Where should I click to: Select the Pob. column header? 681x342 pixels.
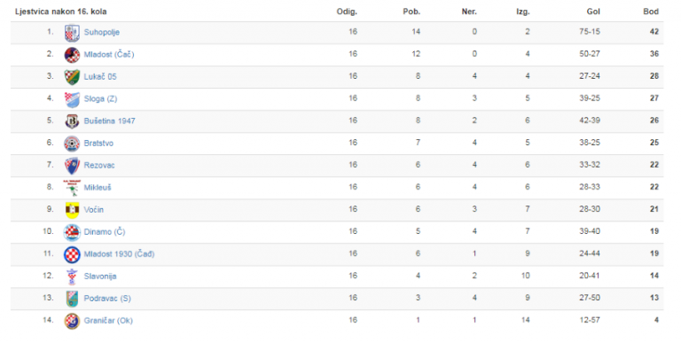tap(411, 12)
